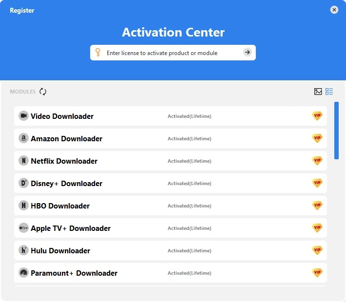Click Activated(Lifetime) status for HBO Downloader

tap(190, 206)
